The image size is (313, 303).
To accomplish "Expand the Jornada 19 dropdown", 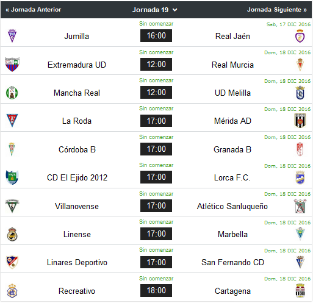I will click(155, 10).
